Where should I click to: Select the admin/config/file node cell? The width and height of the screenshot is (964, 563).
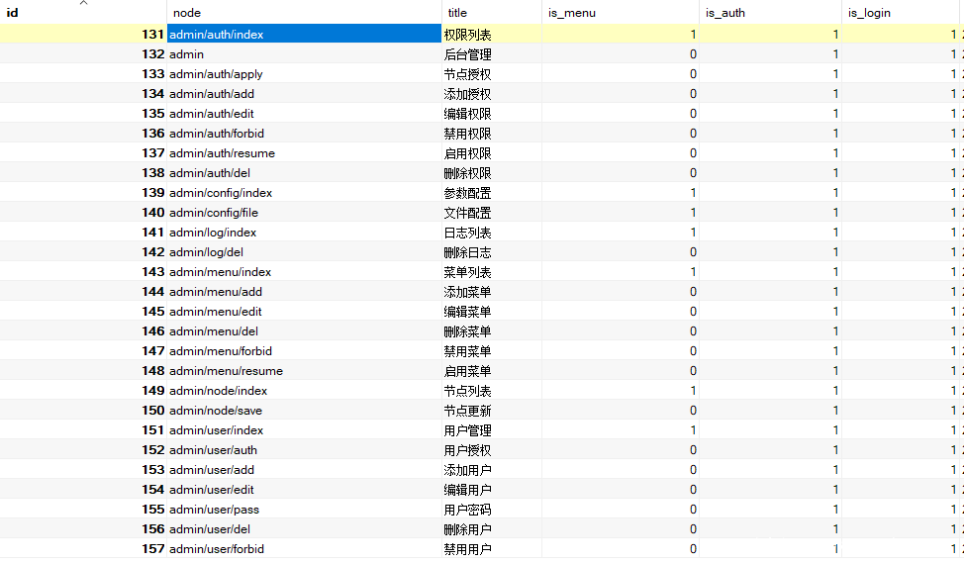click(214, 213)
